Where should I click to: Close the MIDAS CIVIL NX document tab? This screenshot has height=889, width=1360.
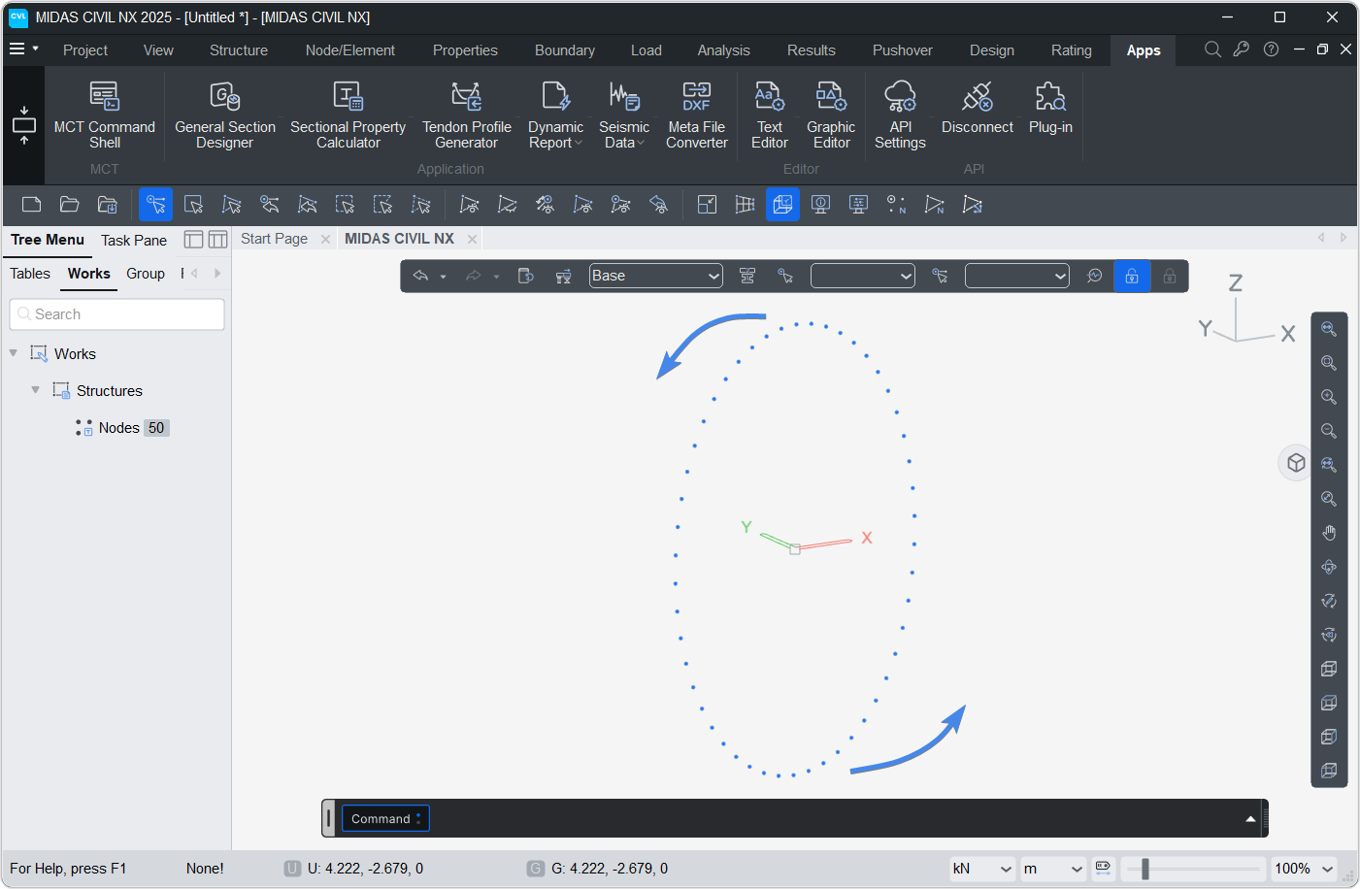coord(472,239)
